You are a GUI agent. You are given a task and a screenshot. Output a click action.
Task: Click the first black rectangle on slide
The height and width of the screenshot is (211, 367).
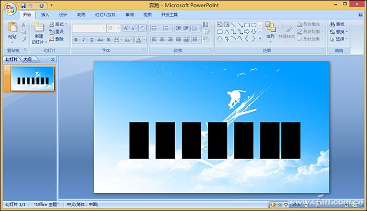coord(139,141)
